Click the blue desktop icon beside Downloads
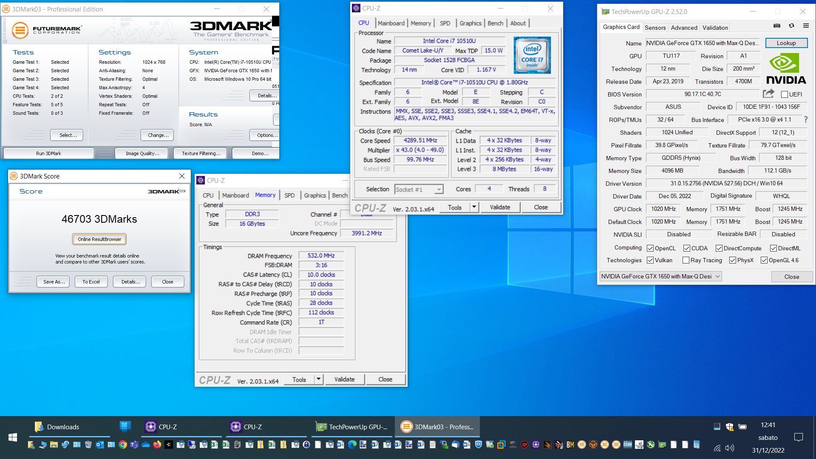Image resolution: width=816 pixels, height=459 pixels. (x=125, y=426)
